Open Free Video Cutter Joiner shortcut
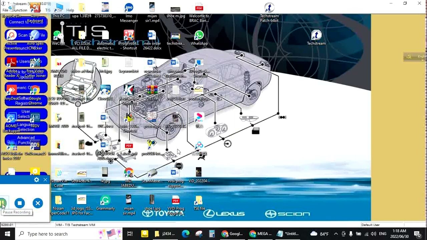The width and height of the screenshot is (427, 240). (x=35, y=67)
